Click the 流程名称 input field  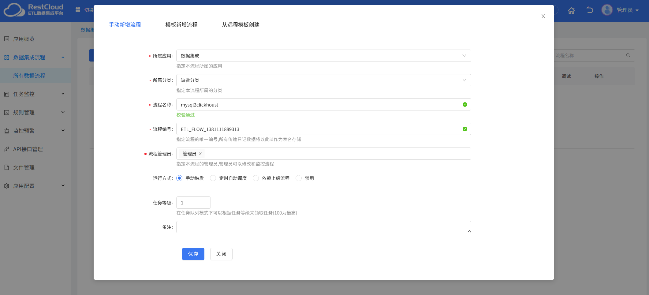pos(323,105)
